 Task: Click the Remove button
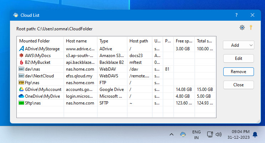coord(239,72)
